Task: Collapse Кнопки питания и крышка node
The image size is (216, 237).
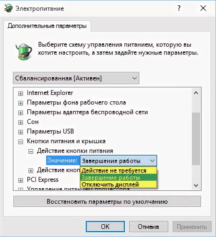Action: click(21, 142)
